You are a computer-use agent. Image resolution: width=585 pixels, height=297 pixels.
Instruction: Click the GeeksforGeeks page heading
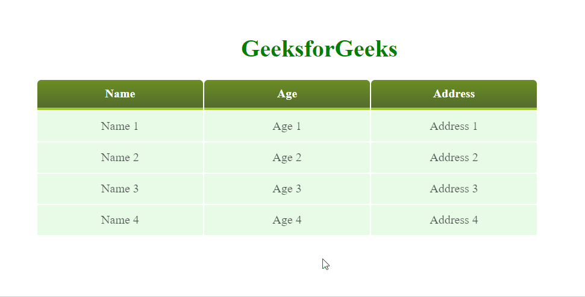coord(319,49)
